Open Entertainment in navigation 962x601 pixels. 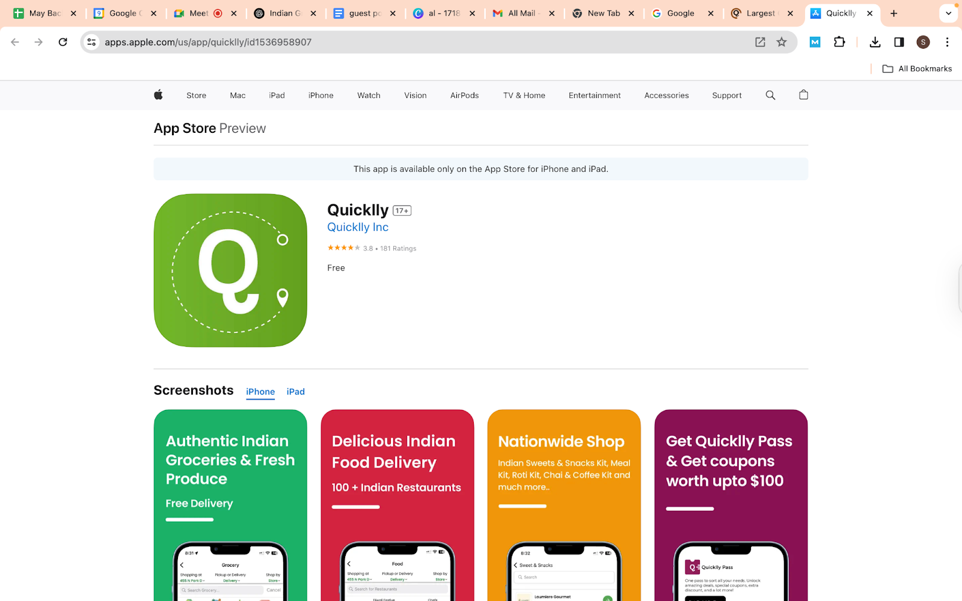pos(595,96)
